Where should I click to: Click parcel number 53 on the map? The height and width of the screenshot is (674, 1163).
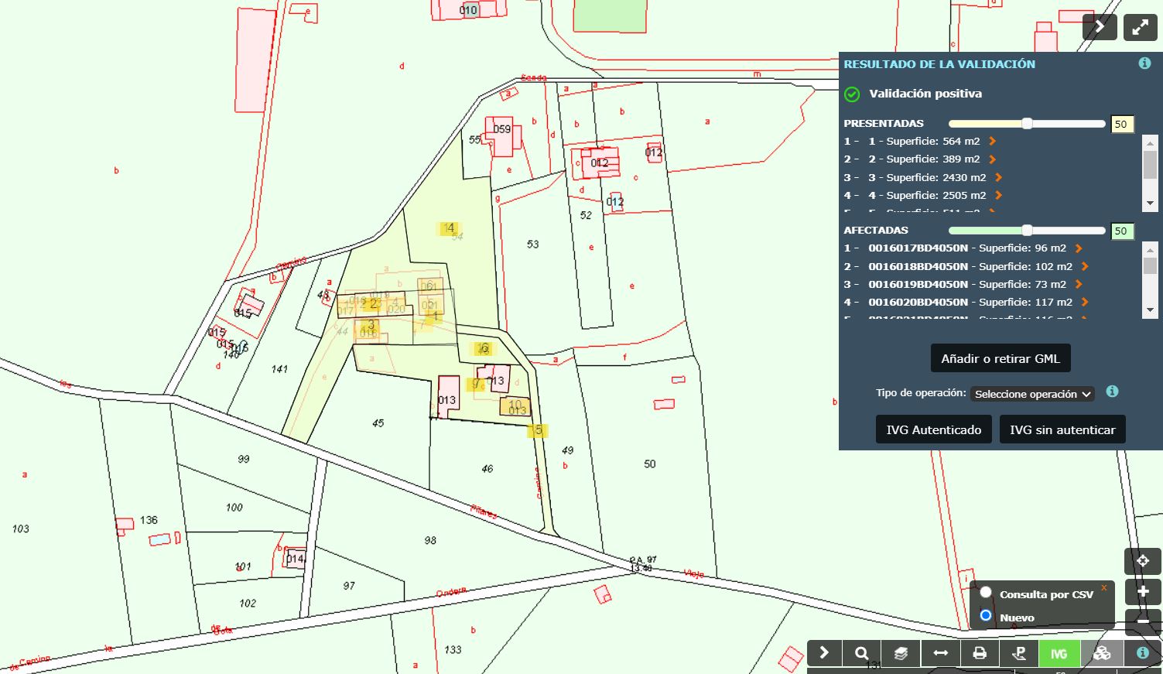coord(532,244)
